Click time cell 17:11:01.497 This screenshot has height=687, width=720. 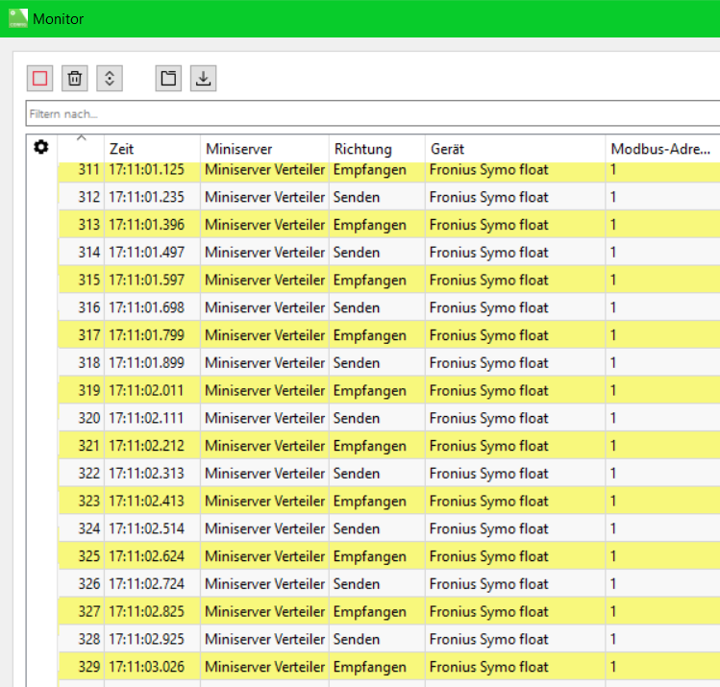click(x=146, y=253)
